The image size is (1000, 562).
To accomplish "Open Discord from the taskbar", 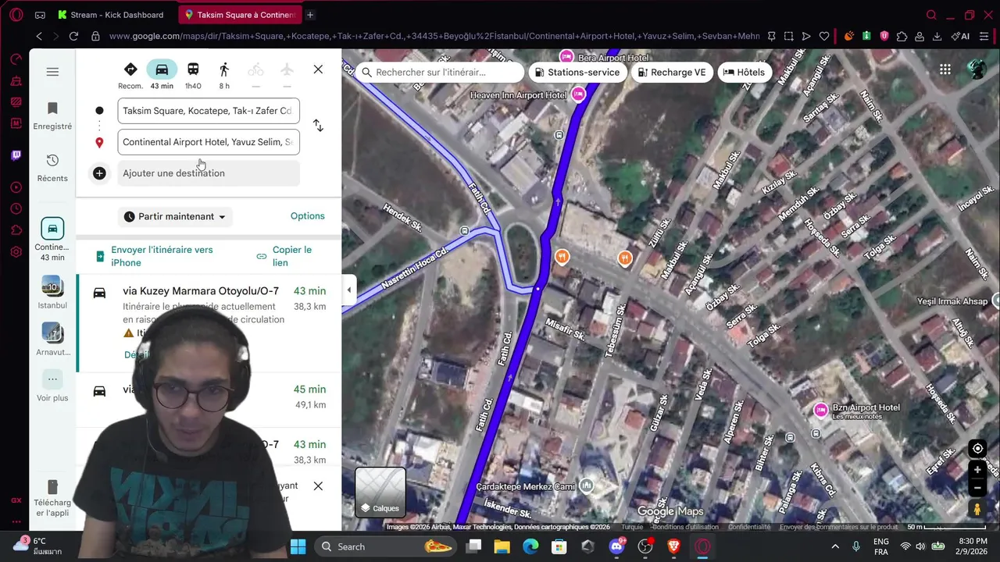I will click(616, 546).
